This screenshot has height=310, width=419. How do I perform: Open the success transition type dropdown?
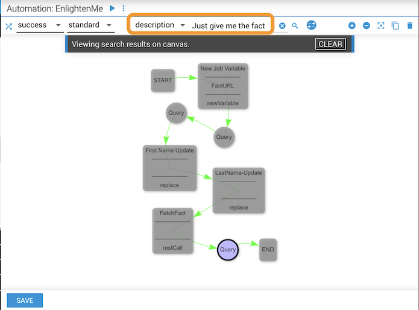coord(40,25)
